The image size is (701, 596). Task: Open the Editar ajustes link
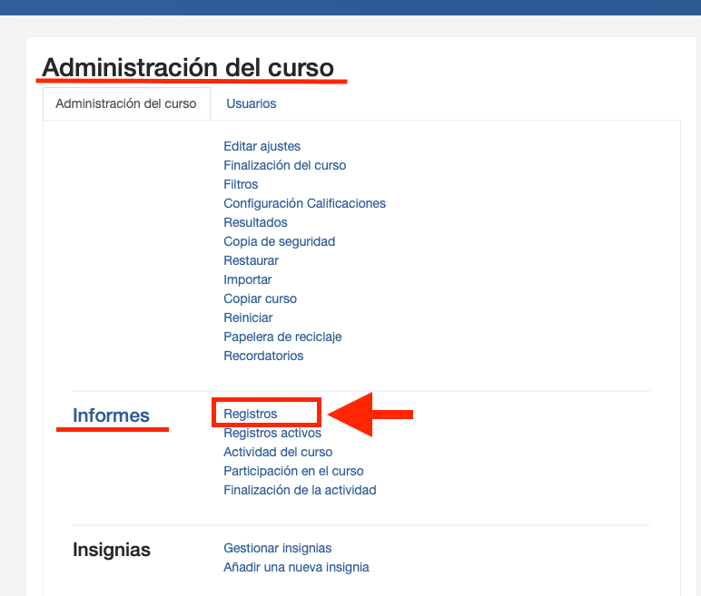pos(262,147)
